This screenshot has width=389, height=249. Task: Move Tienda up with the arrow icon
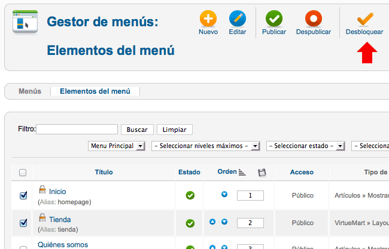[x=212, y=222]
